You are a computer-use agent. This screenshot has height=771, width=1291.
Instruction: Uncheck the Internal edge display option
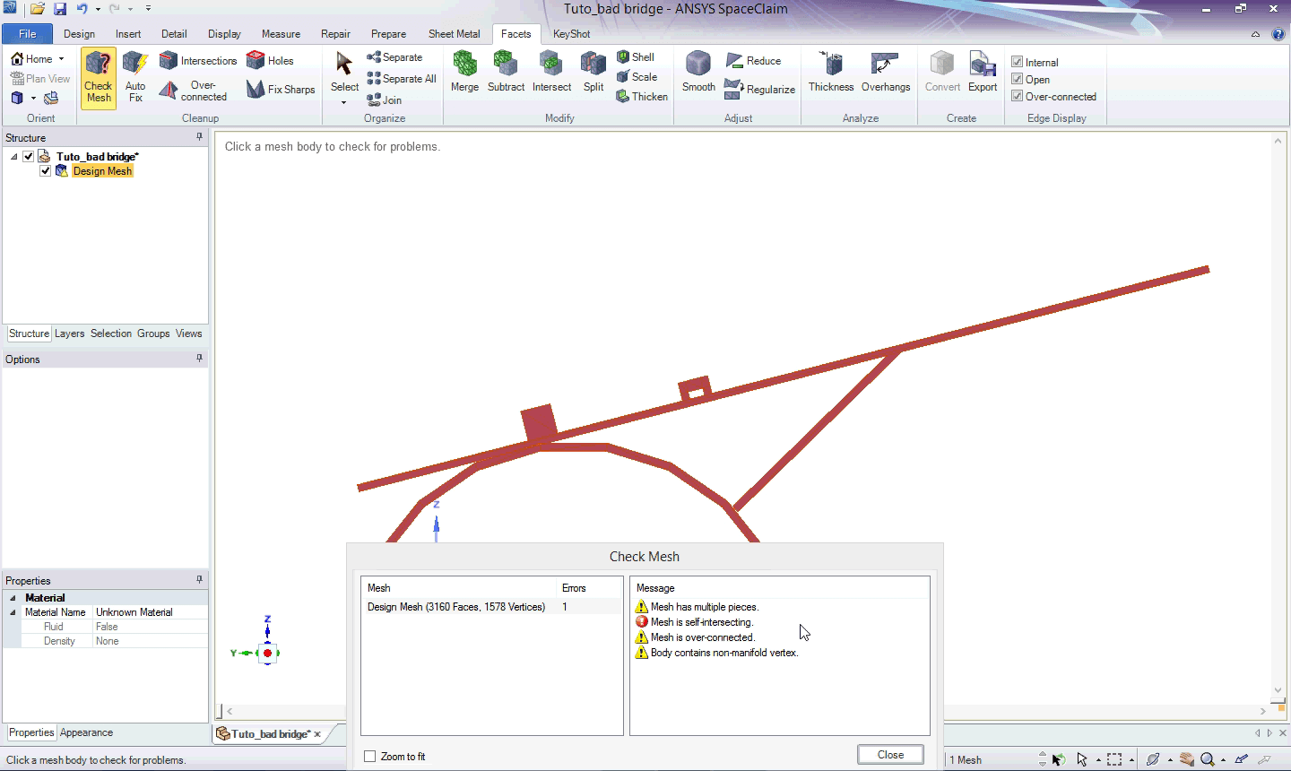tap(1018, 62)
